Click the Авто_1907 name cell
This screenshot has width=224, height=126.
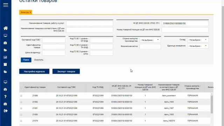click(x=169, y=108)
